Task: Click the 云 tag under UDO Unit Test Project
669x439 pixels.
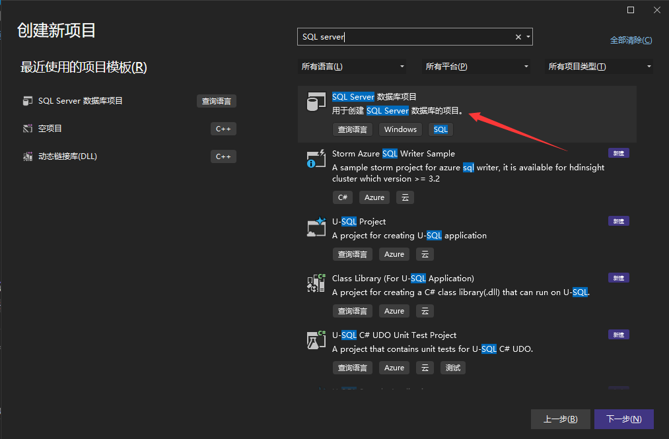Action: pos(425,368)
